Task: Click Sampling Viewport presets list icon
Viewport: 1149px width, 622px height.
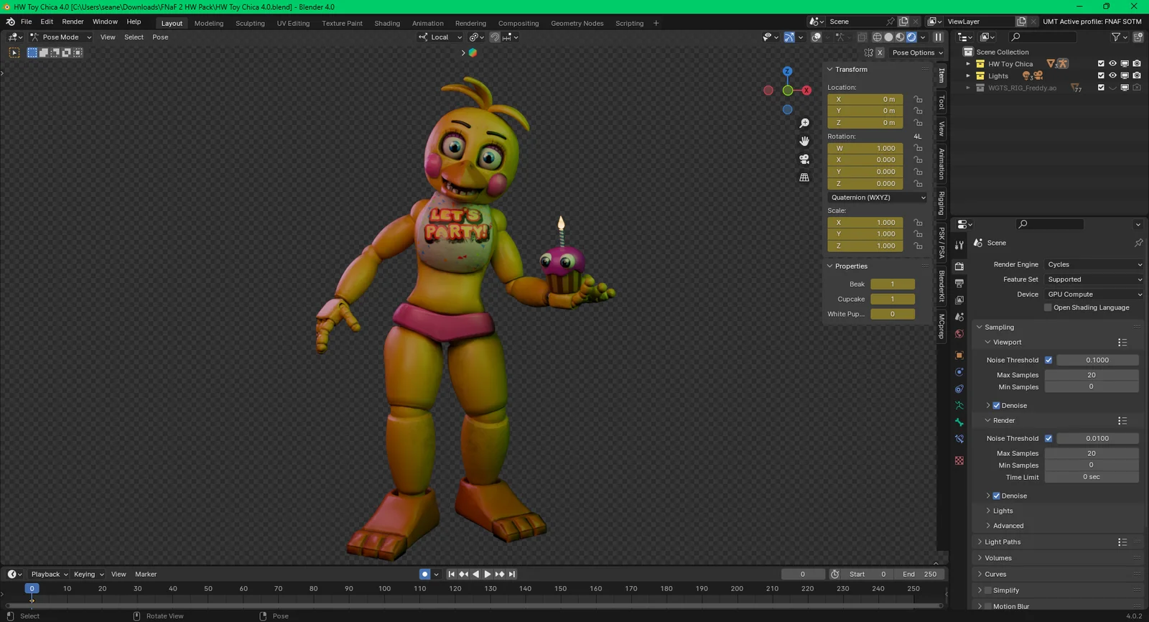Action: coord(1122,343)
